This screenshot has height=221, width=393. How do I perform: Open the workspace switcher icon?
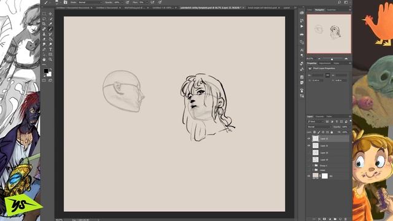pos(346,2)
